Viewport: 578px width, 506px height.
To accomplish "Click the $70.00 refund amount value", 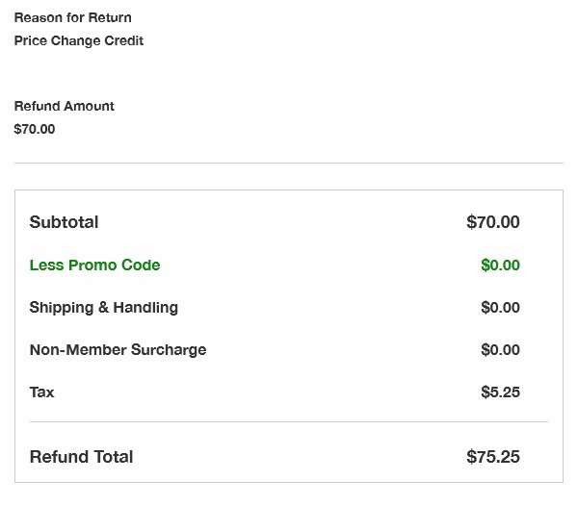I will click(35, 129).
